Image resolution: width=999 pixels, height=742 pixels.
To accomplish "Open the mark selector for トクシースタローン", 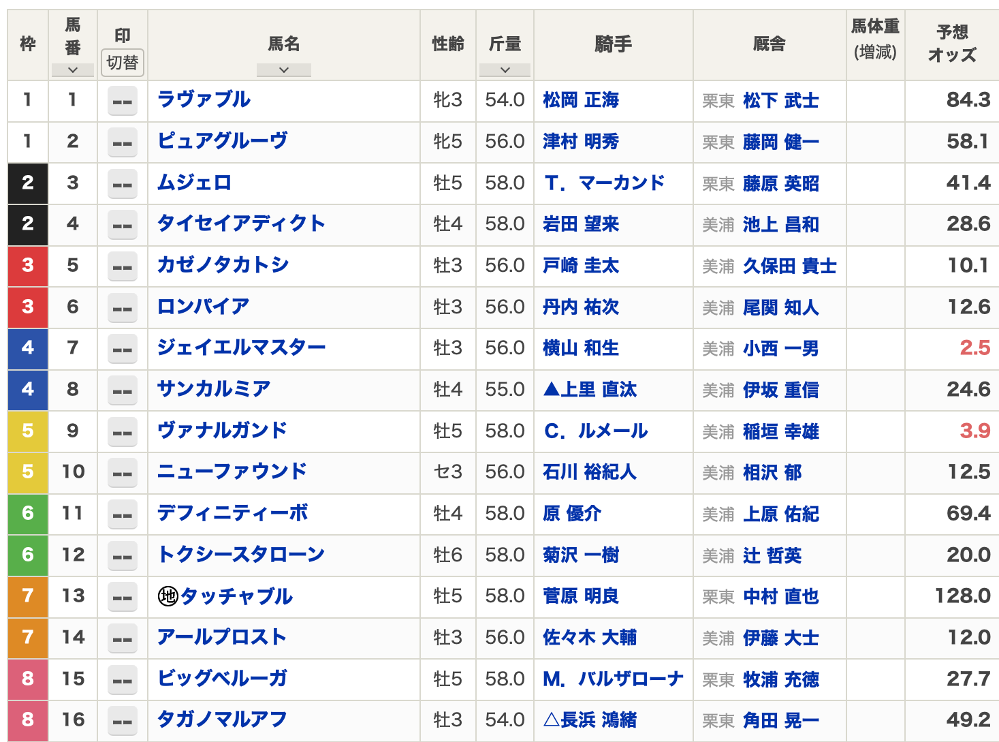I will (x=123, y=556).
